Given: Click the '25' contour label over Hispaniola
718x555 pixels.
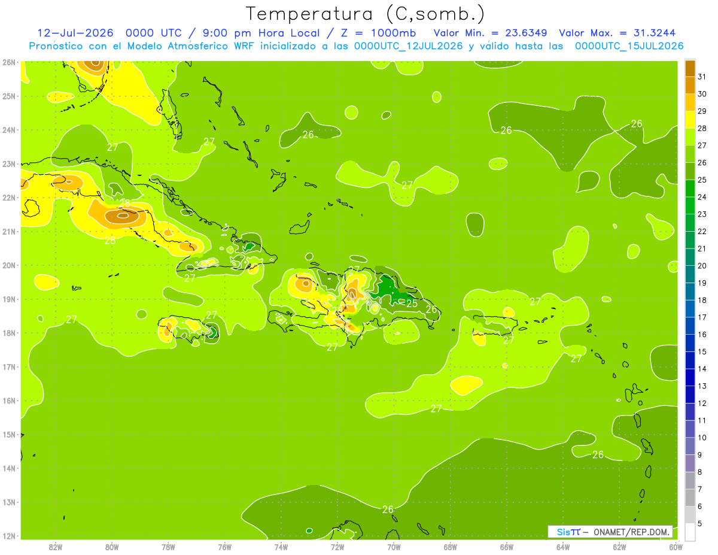Looking at the screenshot, I should coord(412,304).
